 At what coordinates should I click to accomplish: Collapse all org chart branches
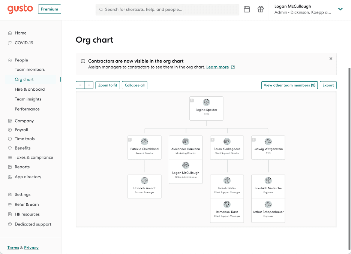click(135, 85)
